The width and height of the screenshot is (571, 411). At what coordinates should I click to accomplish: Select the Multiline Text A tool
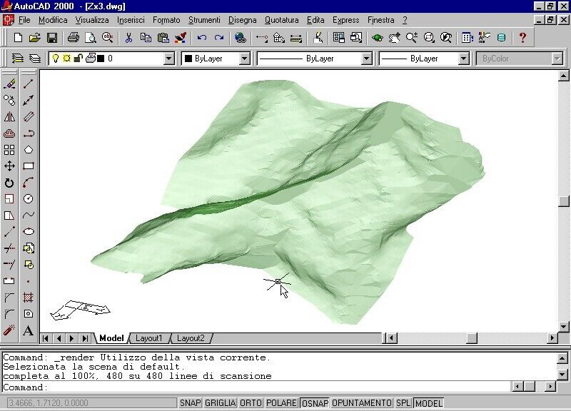[x=29, y=330]
